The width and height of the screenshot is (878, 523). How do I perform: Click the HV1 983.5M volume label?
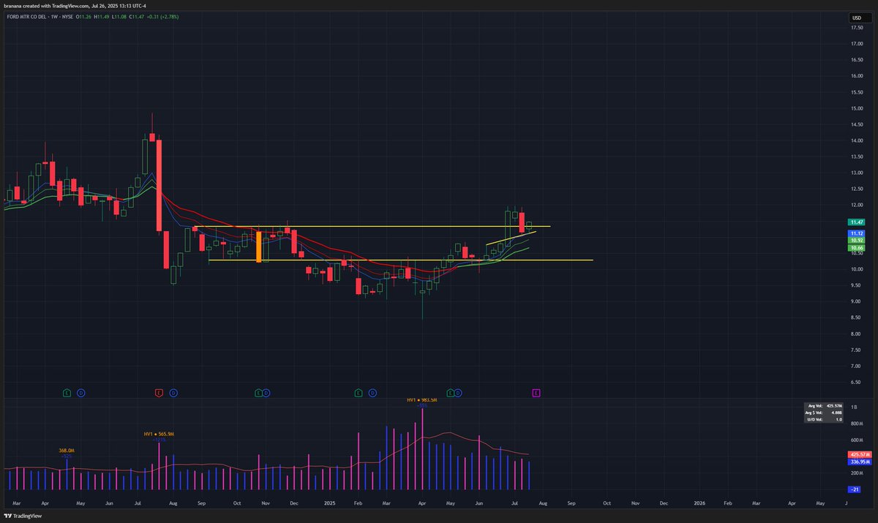[422, 400]
